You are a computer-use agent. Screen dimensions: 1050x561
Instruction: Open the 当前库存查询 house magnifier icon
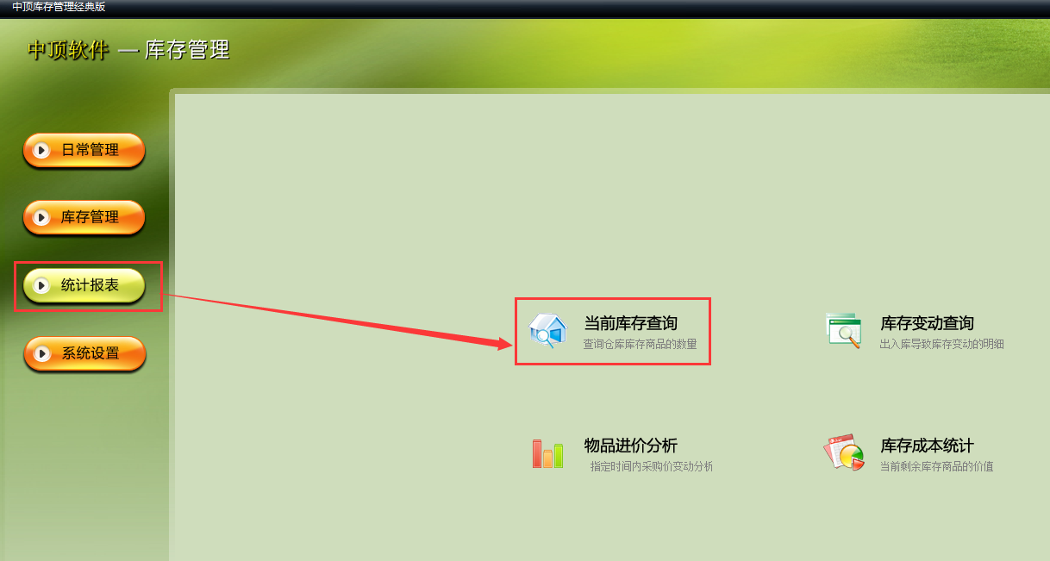tap(547, 331)
